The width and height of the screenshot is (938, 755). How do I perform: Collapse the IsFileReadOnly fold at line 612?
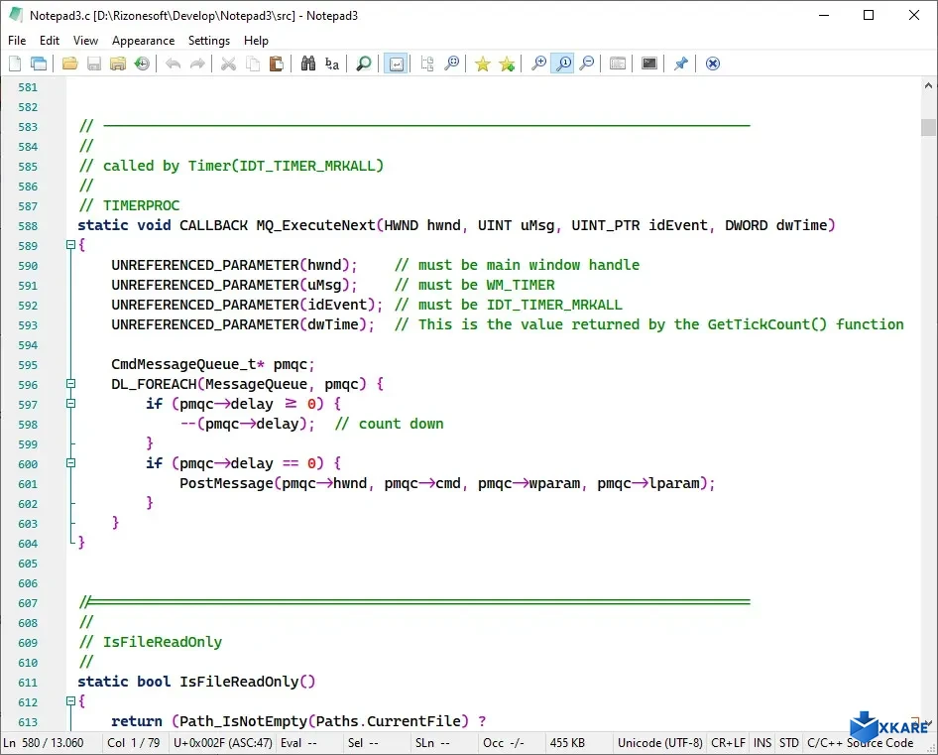pyautogui.click(x=70, y=701)
